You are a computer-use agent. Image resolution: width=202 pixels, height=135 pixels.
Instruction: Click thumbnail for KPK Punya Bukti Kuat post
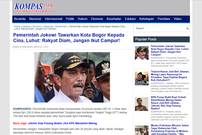[x=142, y=104]
